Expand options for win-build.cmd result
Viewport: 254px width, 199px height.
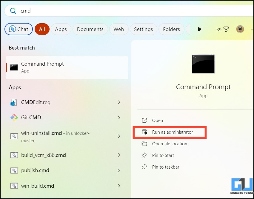pyautogui.click(x=119, y=186)
